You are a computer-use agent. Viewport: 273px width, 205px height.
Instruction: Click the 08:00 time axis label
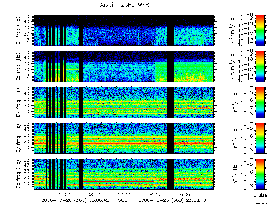(94, 194)
